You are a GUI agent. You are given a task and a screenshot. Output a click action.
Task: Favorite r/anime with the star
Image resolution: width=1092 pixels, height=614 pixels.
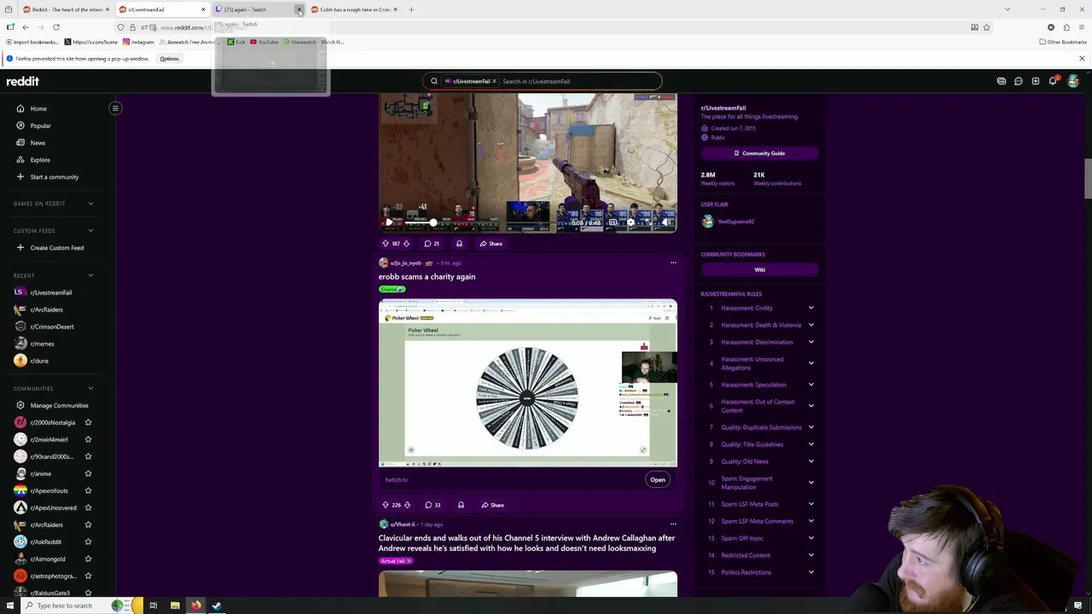(x=88, y=473)
